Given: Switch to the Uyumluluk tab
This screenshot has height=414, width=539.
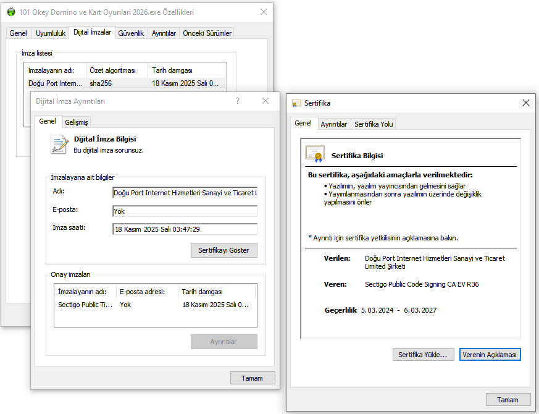Looking at the screenshot, I should tap(50, 33).
